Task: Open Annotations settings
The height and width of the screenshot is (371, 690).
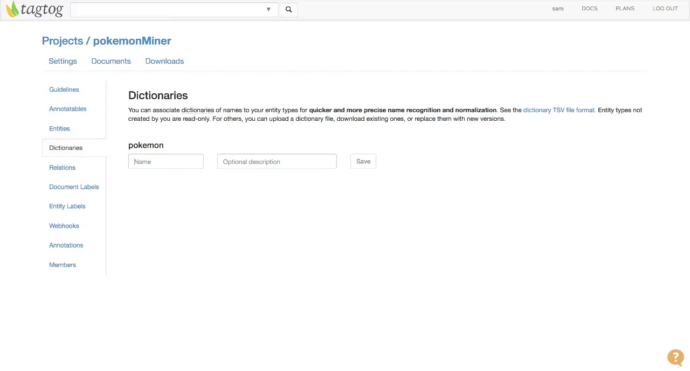Action: click(66, 245)
